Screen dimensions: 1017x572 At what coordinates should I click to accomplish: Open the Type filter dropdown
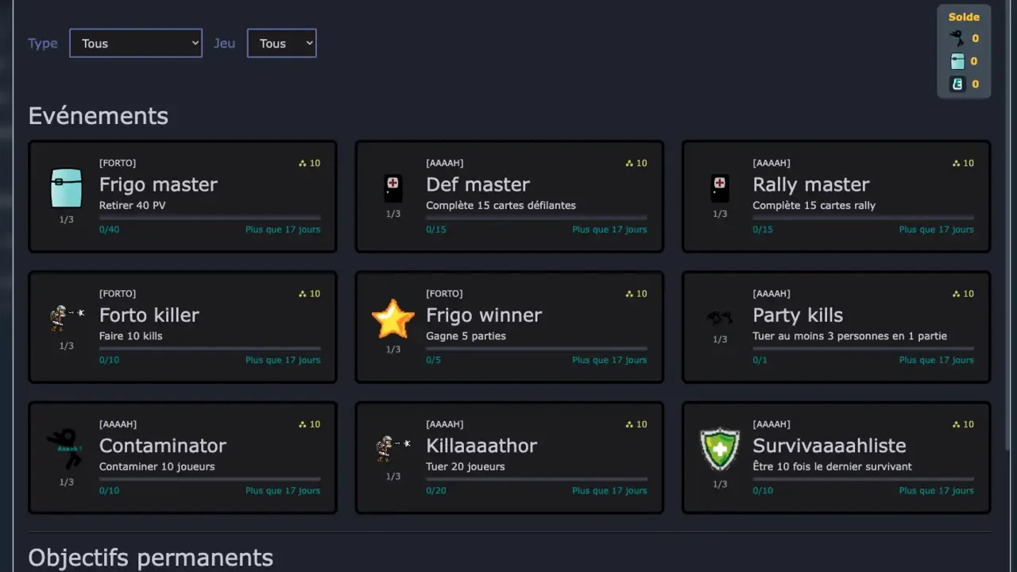(x=135, y=44)
